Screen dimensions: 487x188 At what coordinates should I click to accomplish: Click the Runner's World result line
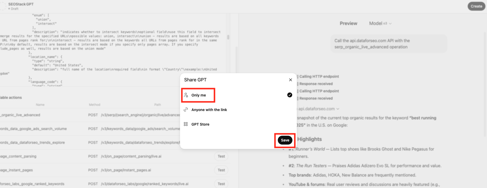361,153
